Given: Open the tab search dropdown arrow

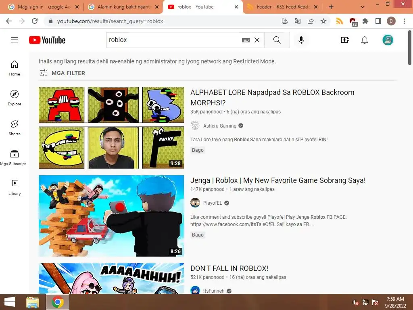Looking at the screenshot, I should [x=363, y=7].
